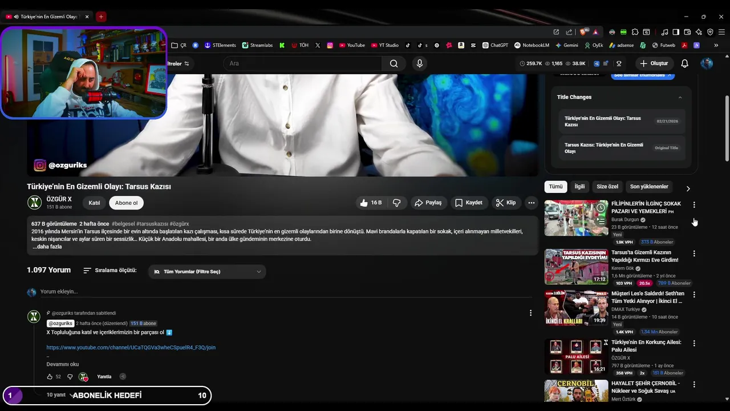Open options menu for FİLİPİNLER'İN İLGİNÇ SOKAK video
The height and width of the screenshot is (411, 730).
[x=694, y=204]
